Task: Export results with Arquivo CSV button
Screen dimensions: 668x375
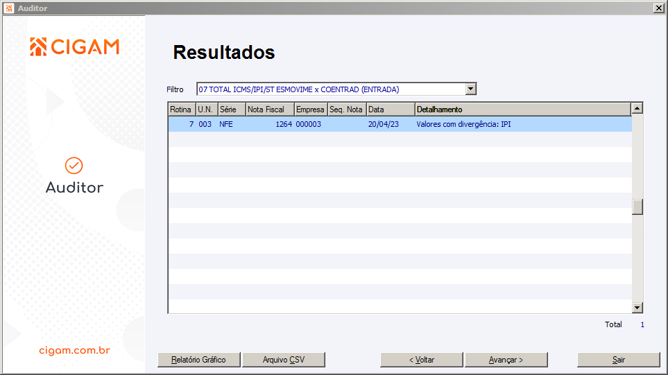Action: click(283, 360)
